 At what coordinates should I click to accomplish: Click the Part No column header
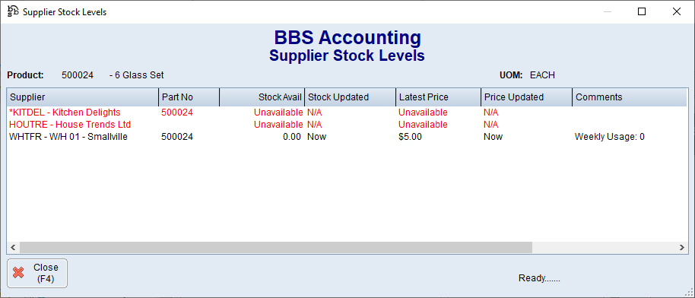189,97
